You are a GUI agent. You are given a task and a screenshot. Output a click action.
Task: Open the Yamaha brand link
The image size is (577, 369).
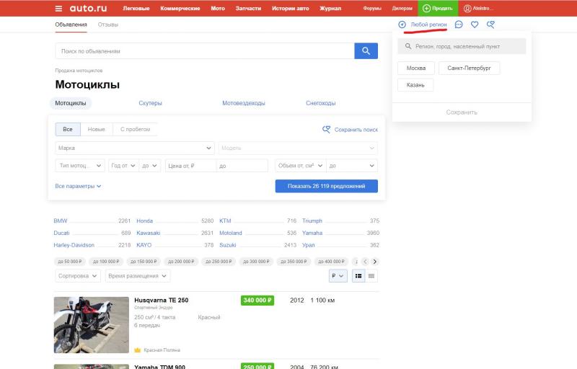point(312,233)
